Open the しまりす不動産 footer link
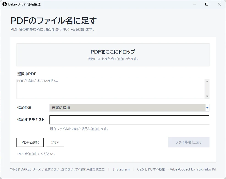The image size is (226, 179). tap(155, 169)
